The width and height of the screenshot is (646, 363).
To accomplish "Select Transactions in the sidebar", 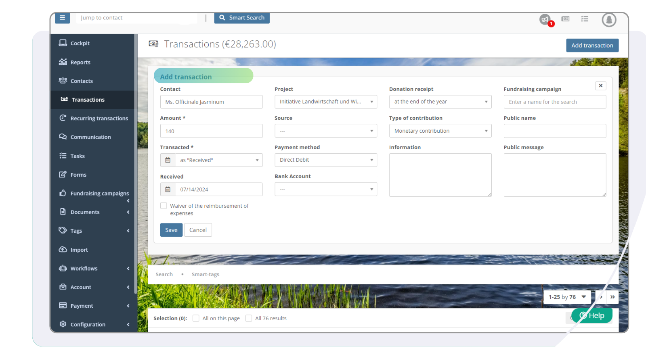I will pyautogui.click(x=88, y=99).
